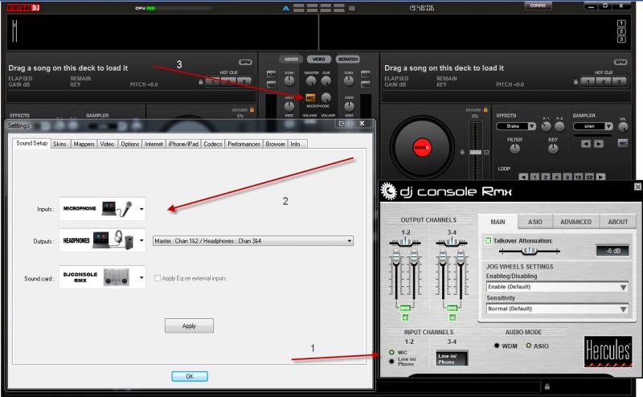This screenshot has height=397, width=643.
Task: Toggle the link icon under output channels 3-4
Action: [x=452, y=308]
